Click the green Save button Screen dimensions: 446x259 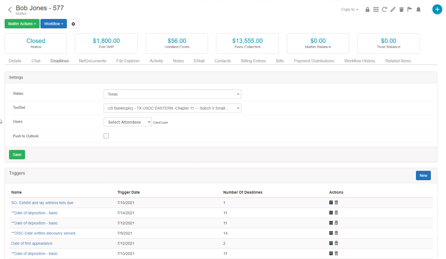[x=17, y=155]
